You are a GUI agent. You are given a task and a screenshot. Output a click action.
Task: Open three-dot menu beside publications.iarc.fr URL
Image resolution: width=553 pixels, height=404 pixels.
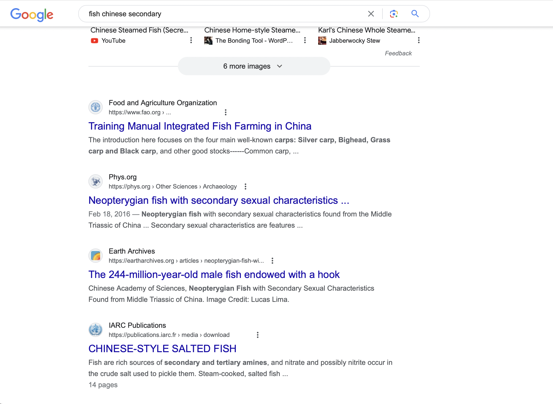[257, 335]
